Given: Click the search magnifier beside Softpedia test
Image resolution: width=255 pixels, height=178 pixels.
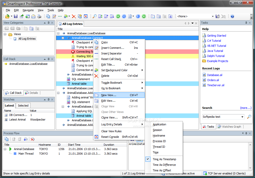Looking at the screenshot, I should pos(249,117).
